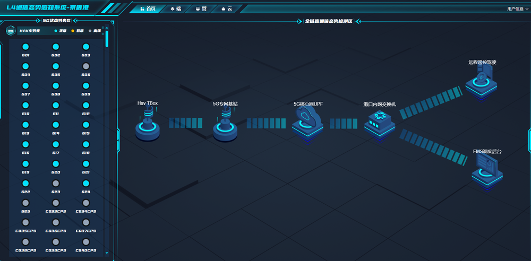This screenshot has width=531, height=261.
Task: Click the vehicle list scroll up arrow
Action: coord(107,28)
